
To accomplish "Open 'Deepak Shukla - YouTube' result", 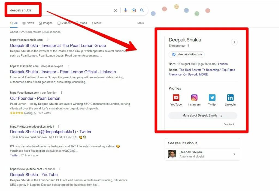I will (34, 175).
